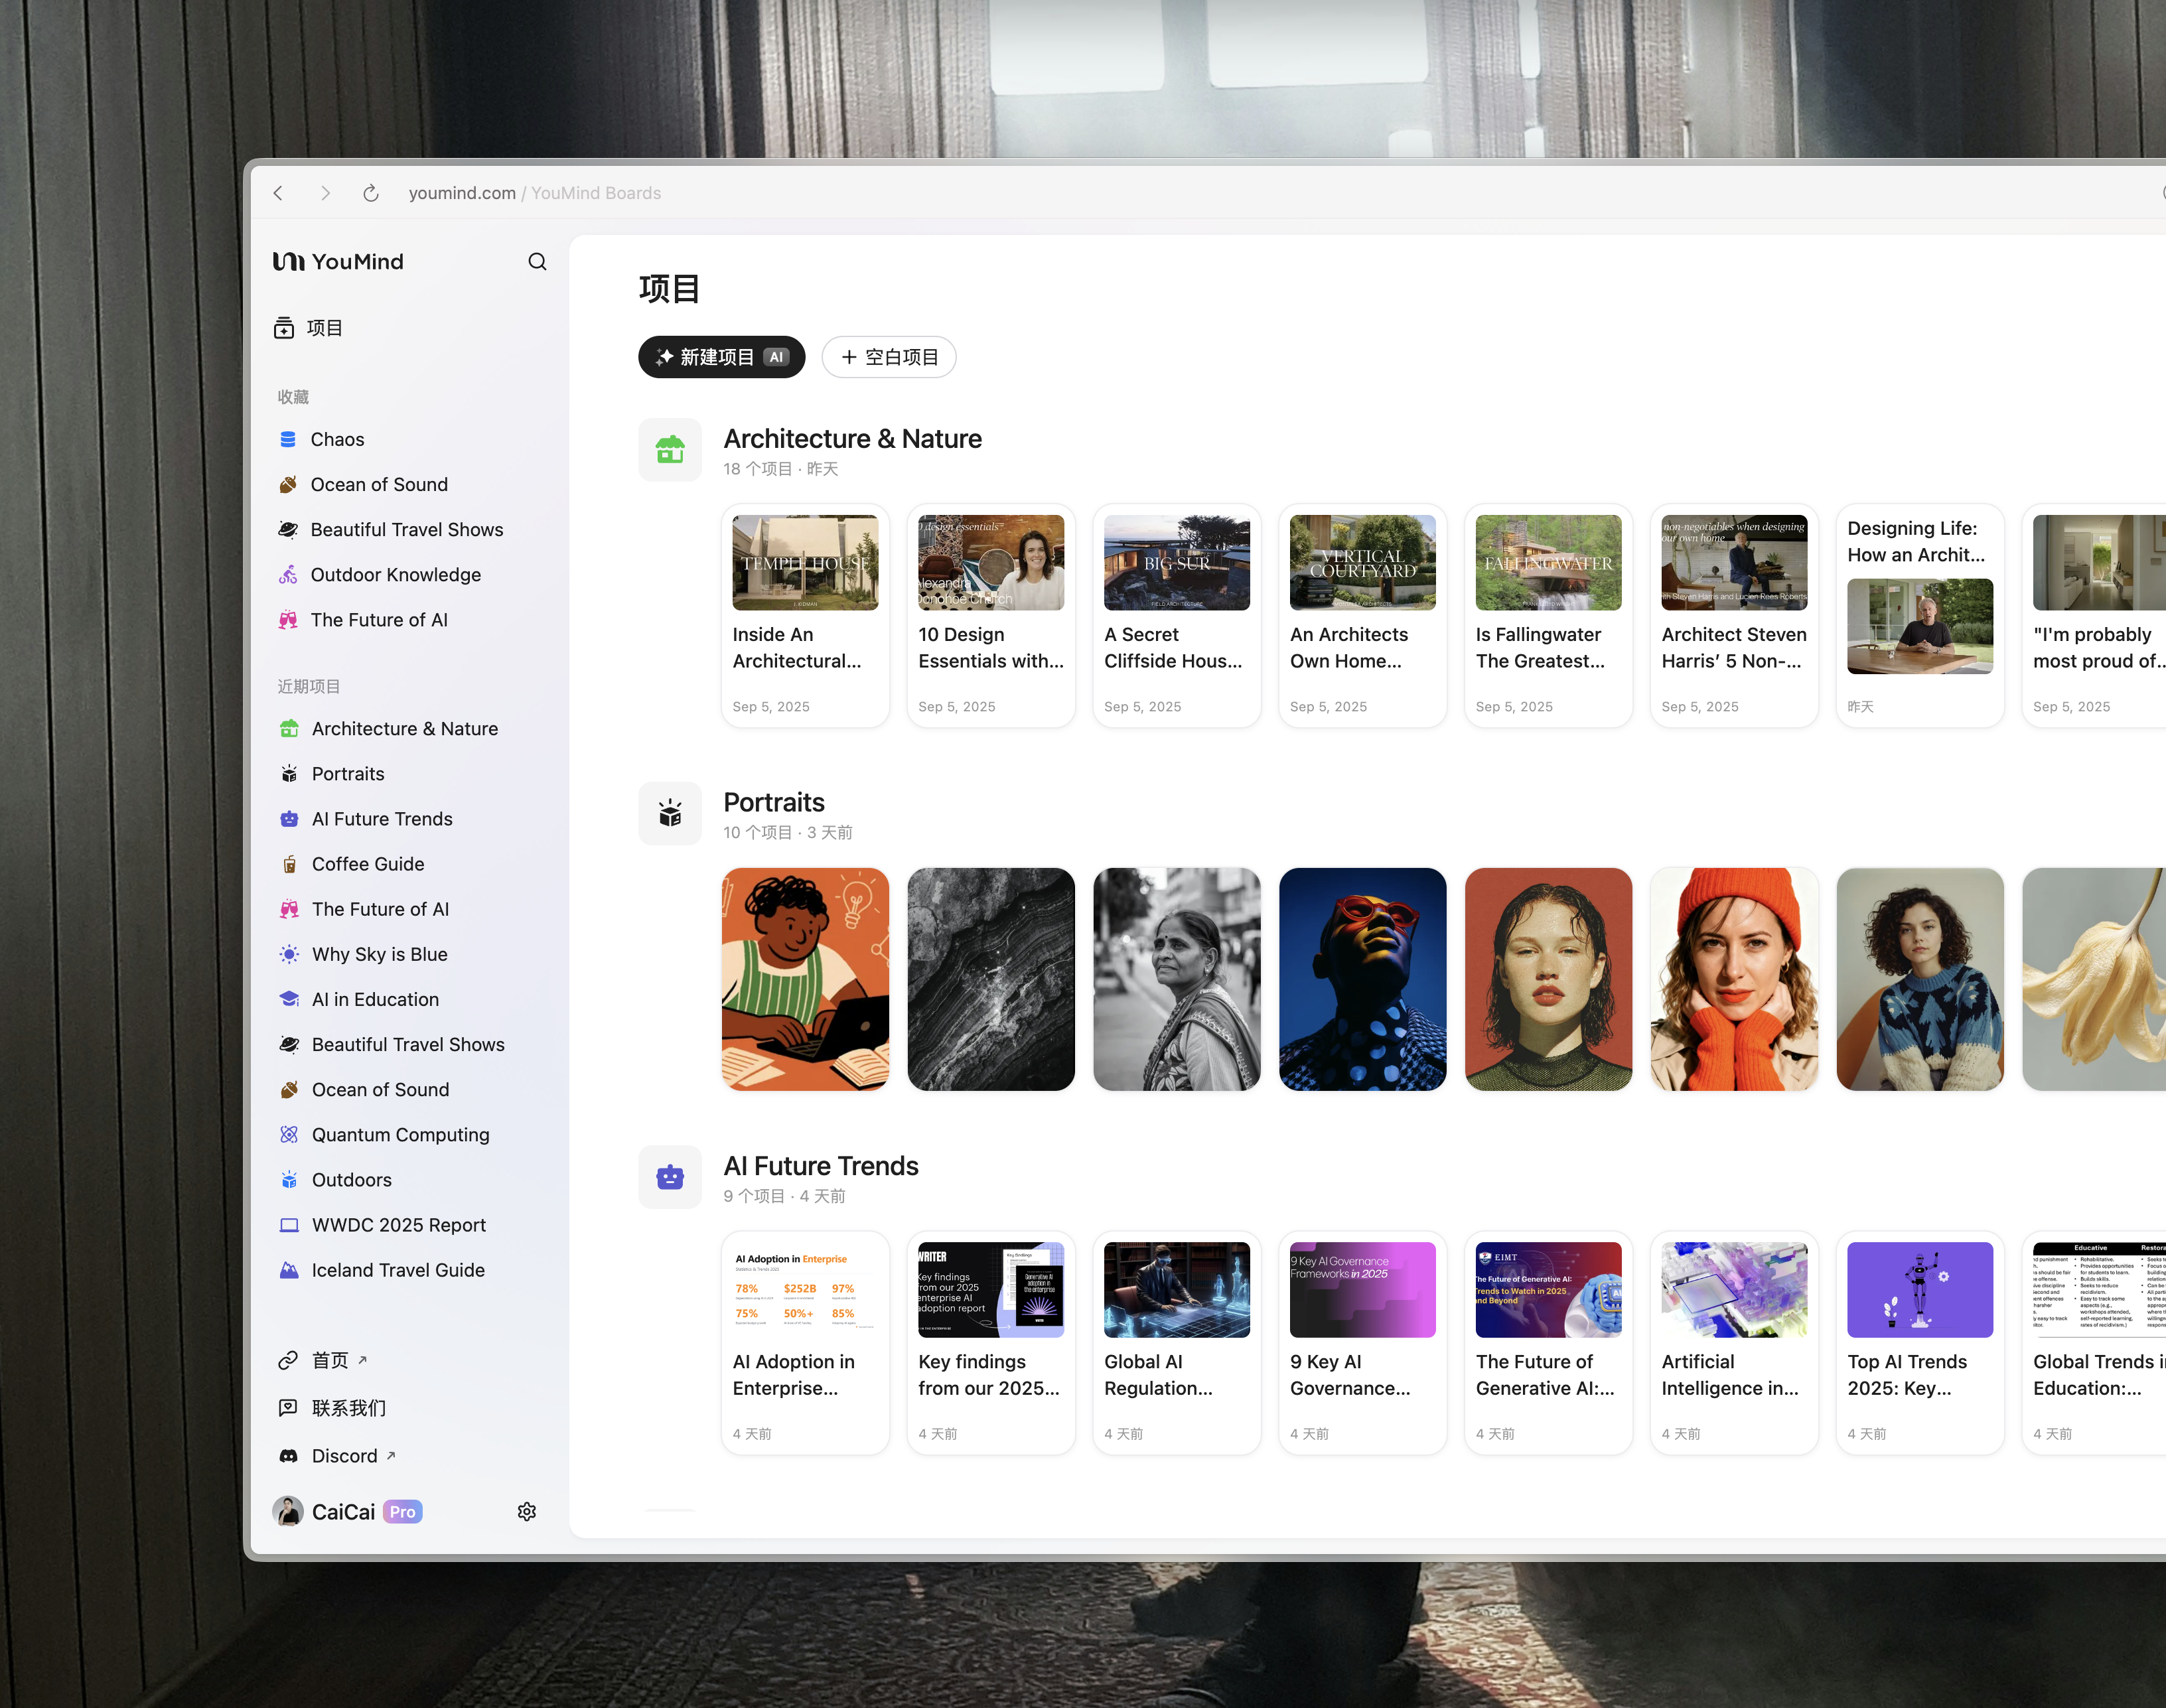
Task: Click Architecture & Nature house icon
Action: point(670,450)
